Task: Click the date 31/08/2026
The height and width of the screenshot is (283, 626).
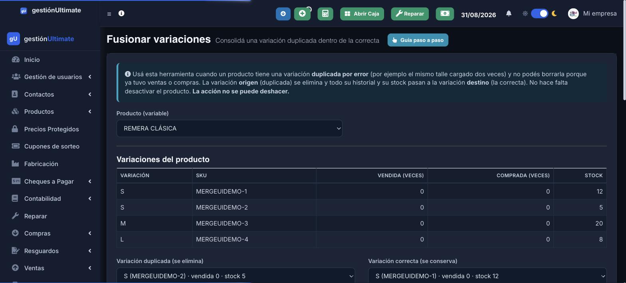Action: click(x=478, y=15)
